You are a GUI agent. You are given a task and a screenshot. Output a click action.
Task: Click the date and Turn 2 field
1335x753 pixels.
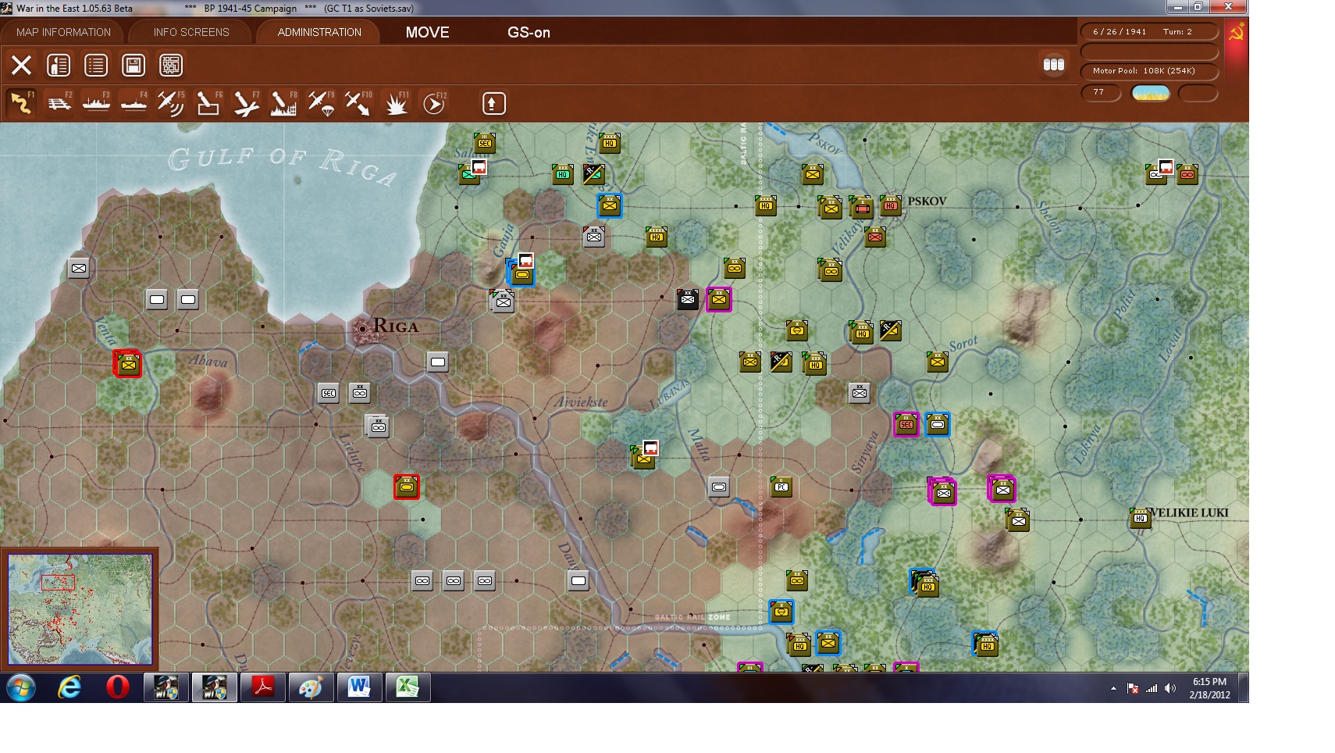tap(1149, 31)
